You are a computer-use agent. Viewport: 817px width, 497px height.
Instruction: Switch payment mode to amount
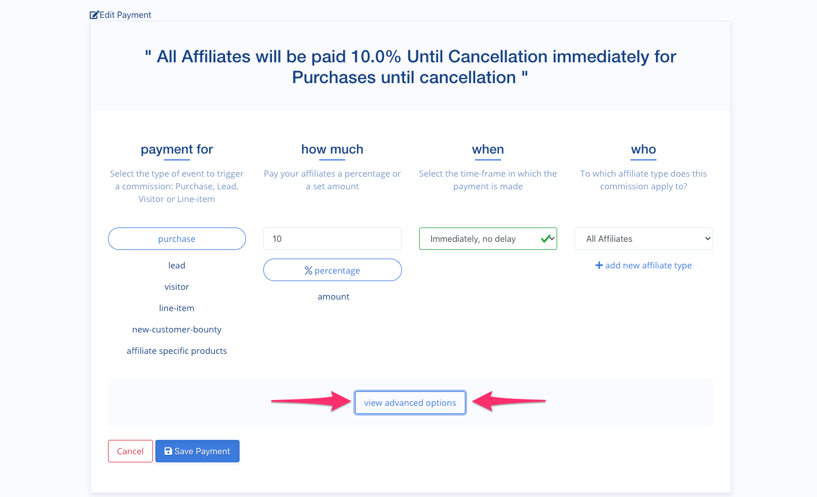tap(333, 296)
